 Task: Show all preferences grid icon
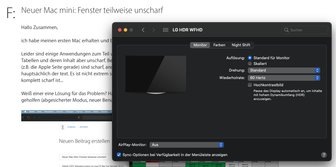tap(165, 30)
